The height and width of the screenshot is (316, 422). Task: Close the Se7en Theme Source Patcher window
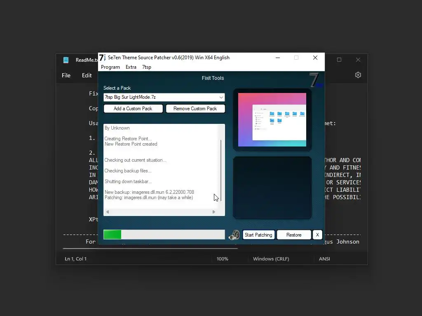coord(315,58)
